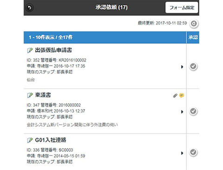This screenshot has width=223, height=170.
Task: Click the document edit icon beside G01入社連絡
Action: (x=30, y=140)
